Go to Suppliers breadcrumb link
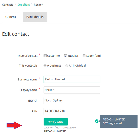This screenshot has width=139, height=135. (x=24, y=5)
